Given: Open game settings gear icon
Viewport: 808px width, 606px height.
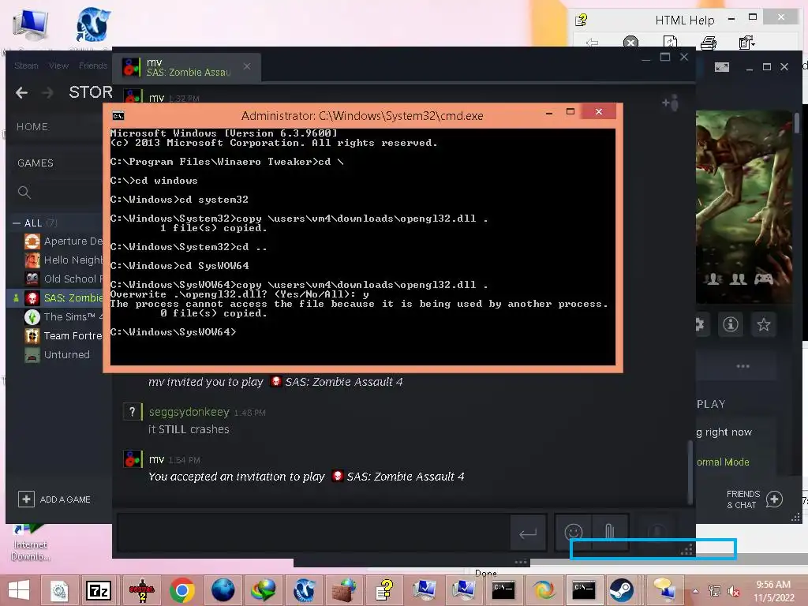Looking at the screenshot, I should tap(700, 324).
